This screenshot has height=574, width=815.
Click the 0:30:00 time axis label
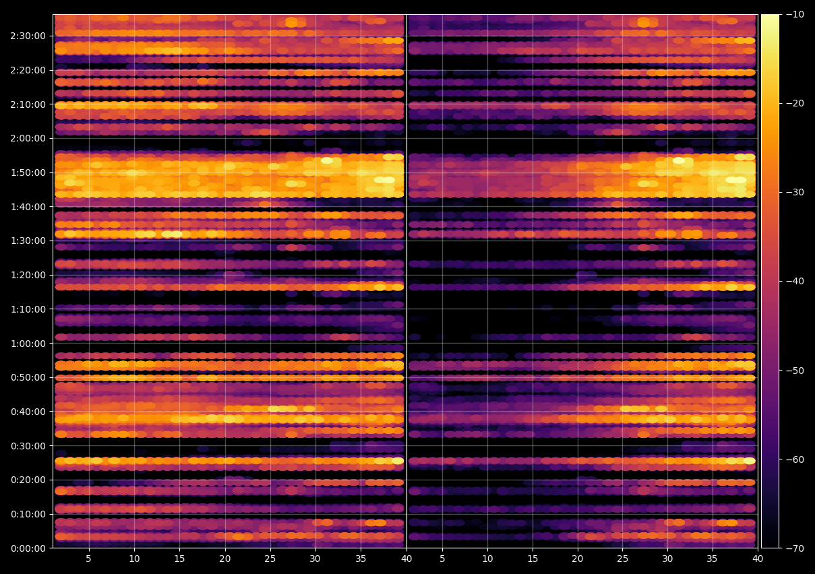coord(28,445)
